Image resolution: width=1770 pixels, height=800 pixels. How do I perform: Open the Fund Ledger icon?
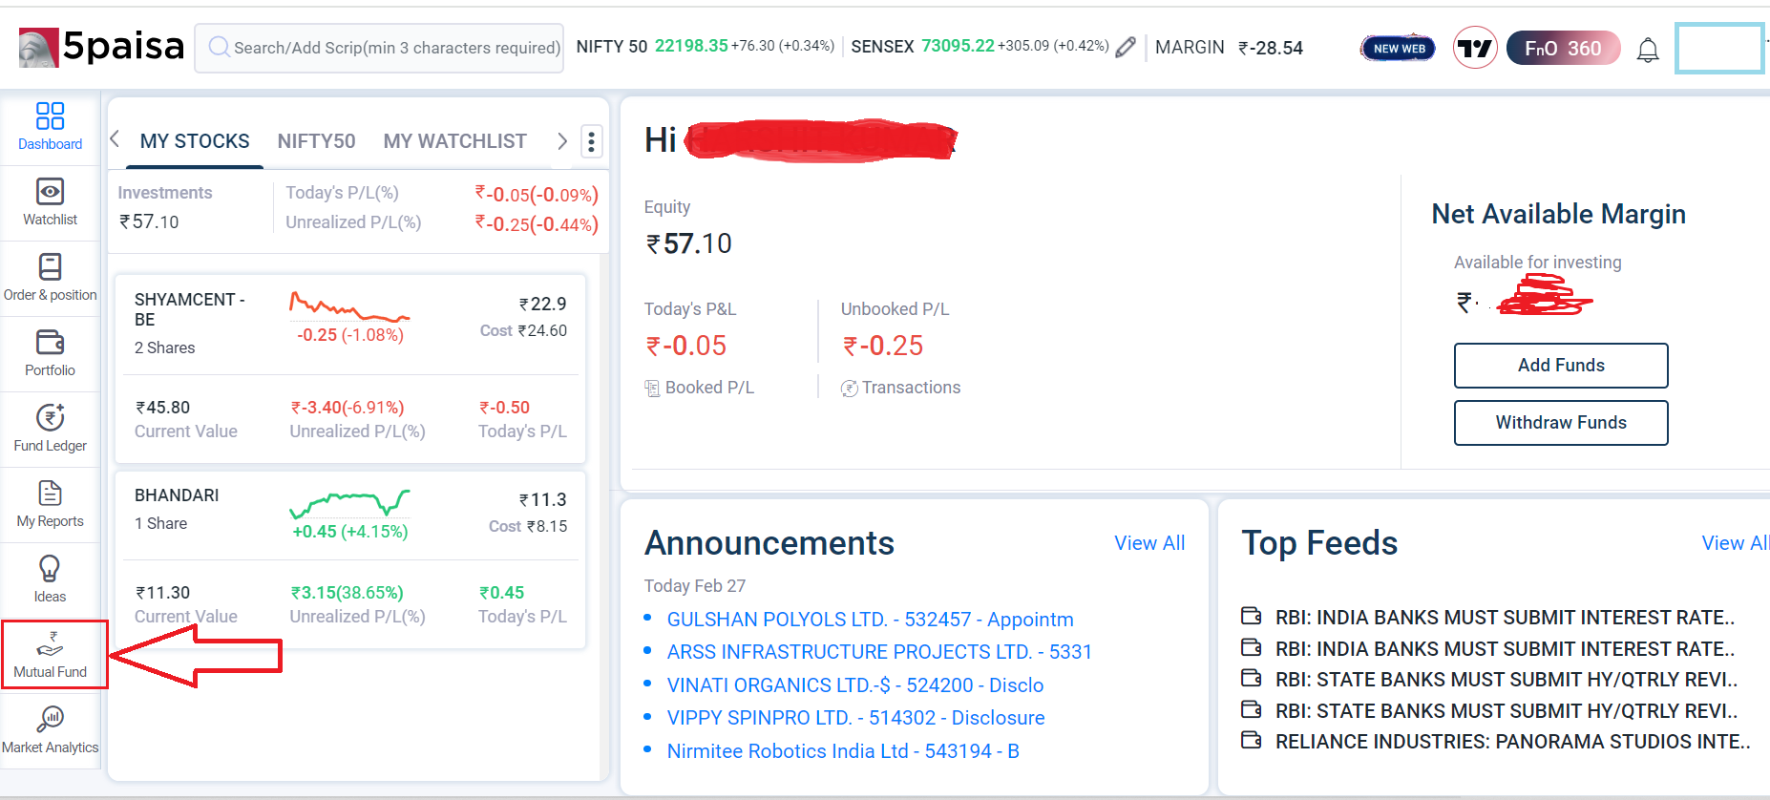point(50,417)
